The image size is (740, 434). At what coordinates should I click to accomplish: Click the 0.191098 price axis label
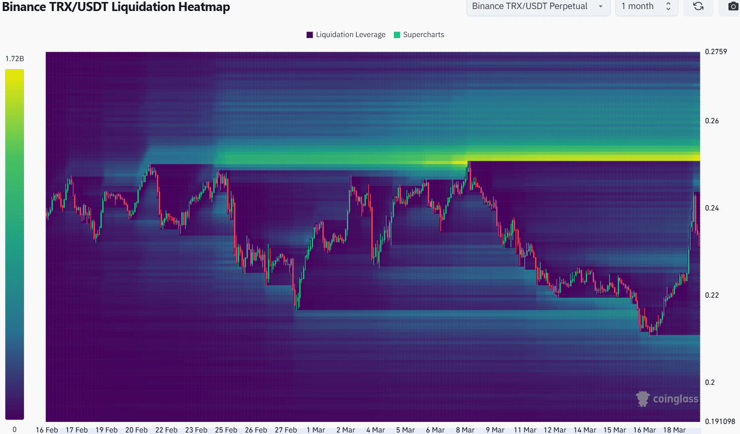pos(720,421)
